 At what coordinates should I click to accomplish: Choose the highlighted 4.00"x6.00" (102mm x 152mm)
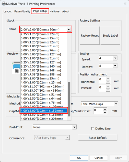[x=44, y=111]
